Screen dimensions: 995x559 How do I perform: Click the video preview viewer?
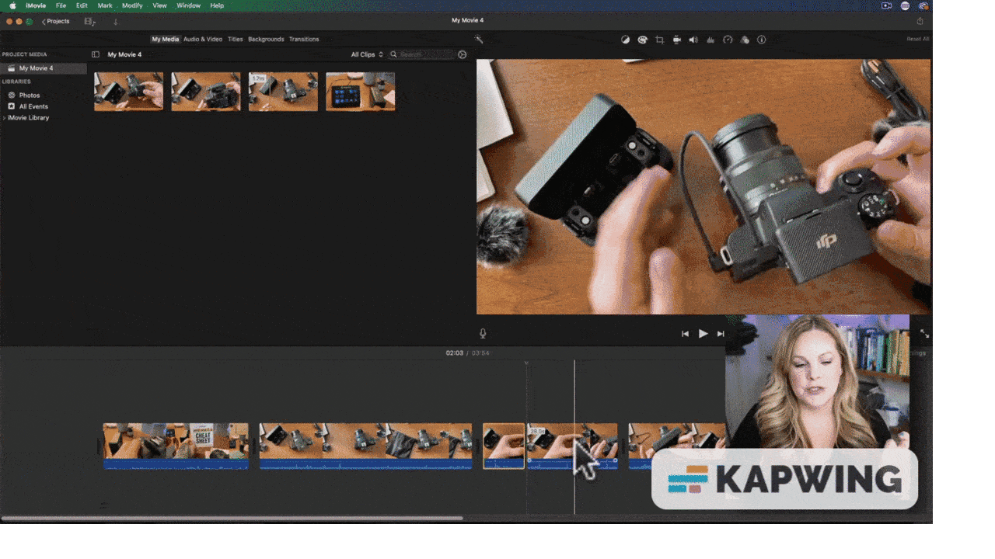tap(703, 187)
